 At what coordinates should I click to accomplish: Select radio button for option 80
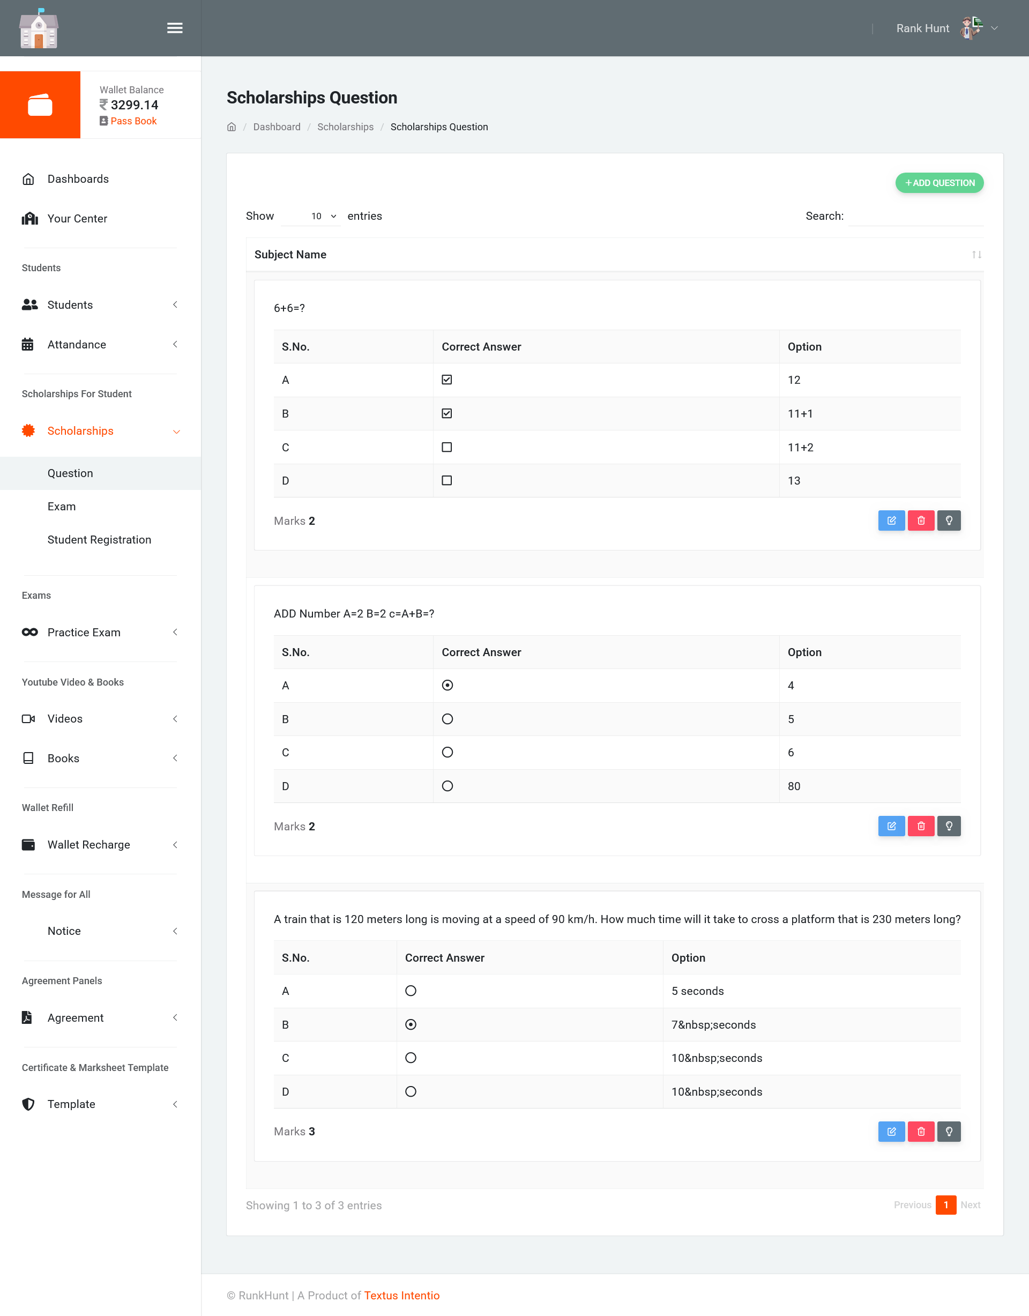tap(447, 786)
